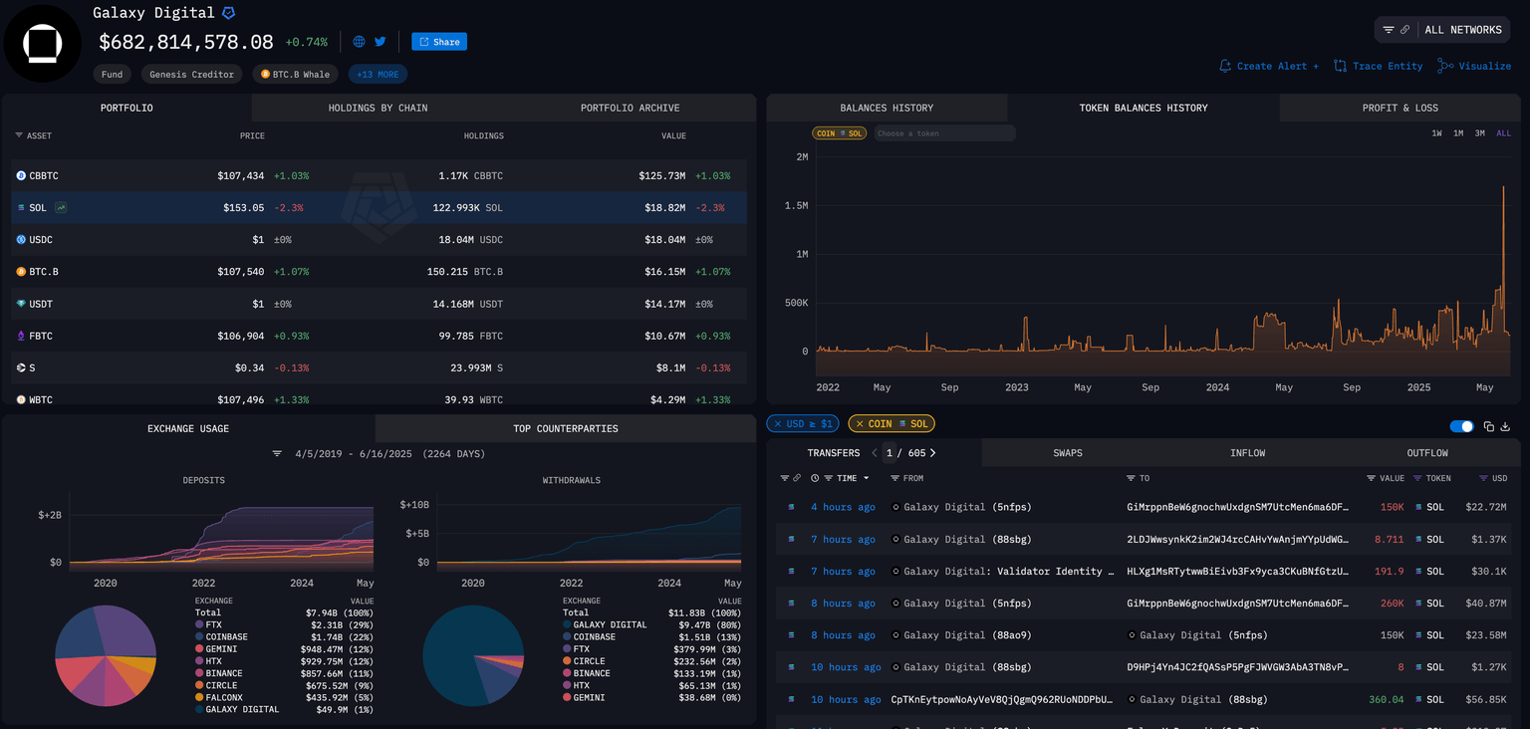Open the ALL NETWORKS filter dropdown
This screenshot has height=729, width=1530.
pos(1446,30)
